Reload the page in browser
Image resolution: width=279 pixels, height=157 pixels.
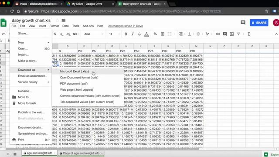coord(12,11)
